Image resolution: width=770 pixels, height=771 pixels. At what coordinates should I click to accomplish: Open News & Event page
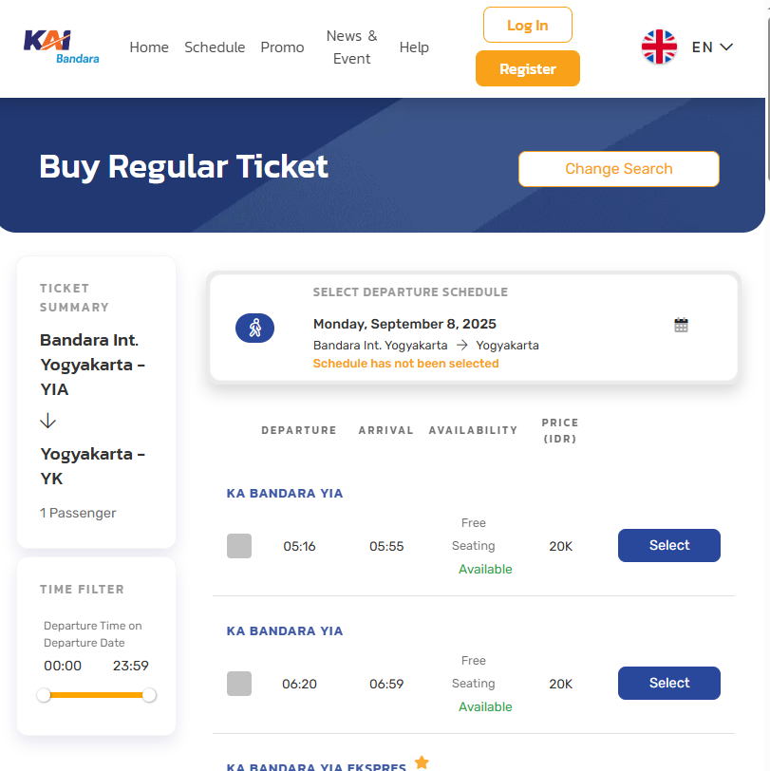(351, 47)
